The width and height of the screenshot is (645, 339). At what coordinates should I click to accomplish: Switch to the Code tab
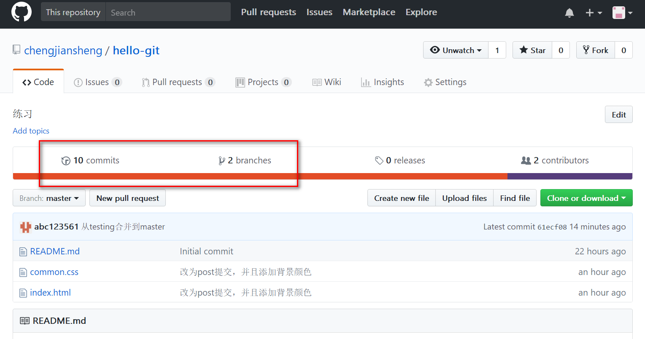click(38, 82)
